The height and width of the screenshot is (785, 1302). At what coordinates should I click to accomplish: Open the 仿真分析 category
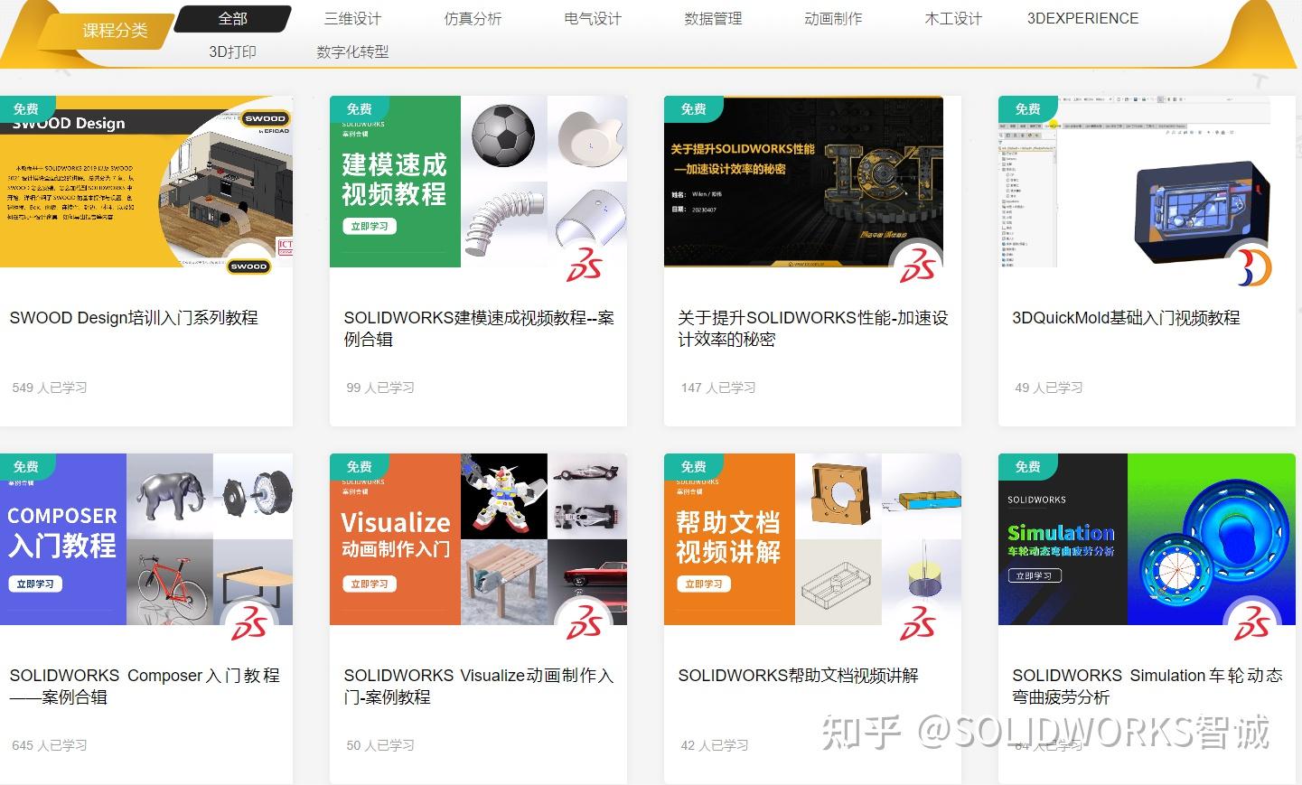pyautogui.click(x=473, y=18)
